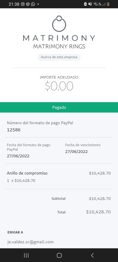Select the PayPal invoice number 12586
Image resolution: width=118 pixels, height=262 pixels.
14,130
